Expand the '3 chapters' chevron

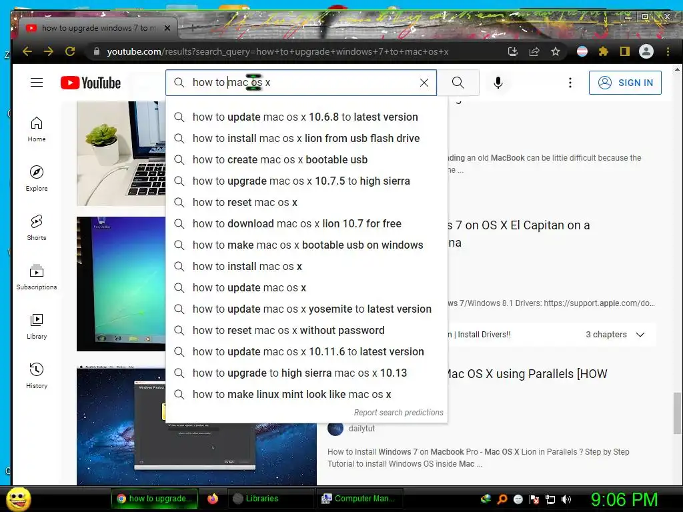click(x=640, y=335)
